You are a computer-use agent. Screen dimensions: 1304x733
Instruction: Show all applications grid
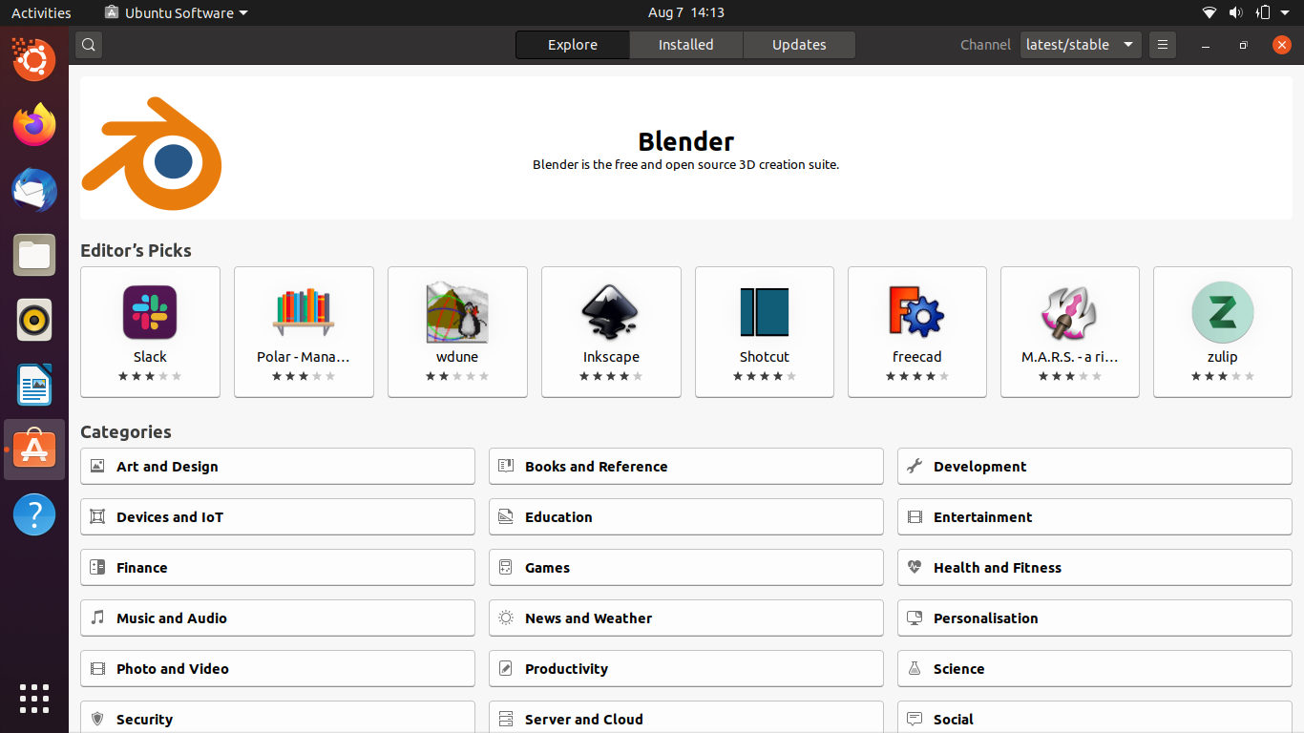tap(34, 698)
